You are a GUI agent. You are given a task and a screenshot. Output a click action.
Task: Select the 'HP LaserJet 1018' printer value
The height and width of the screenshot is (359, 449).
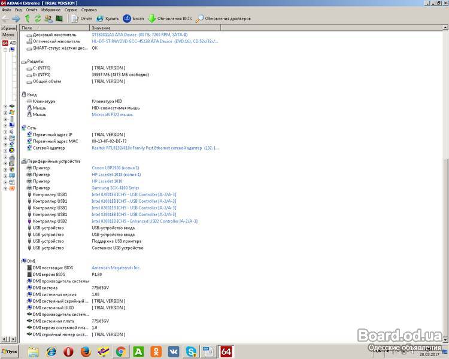107,181
